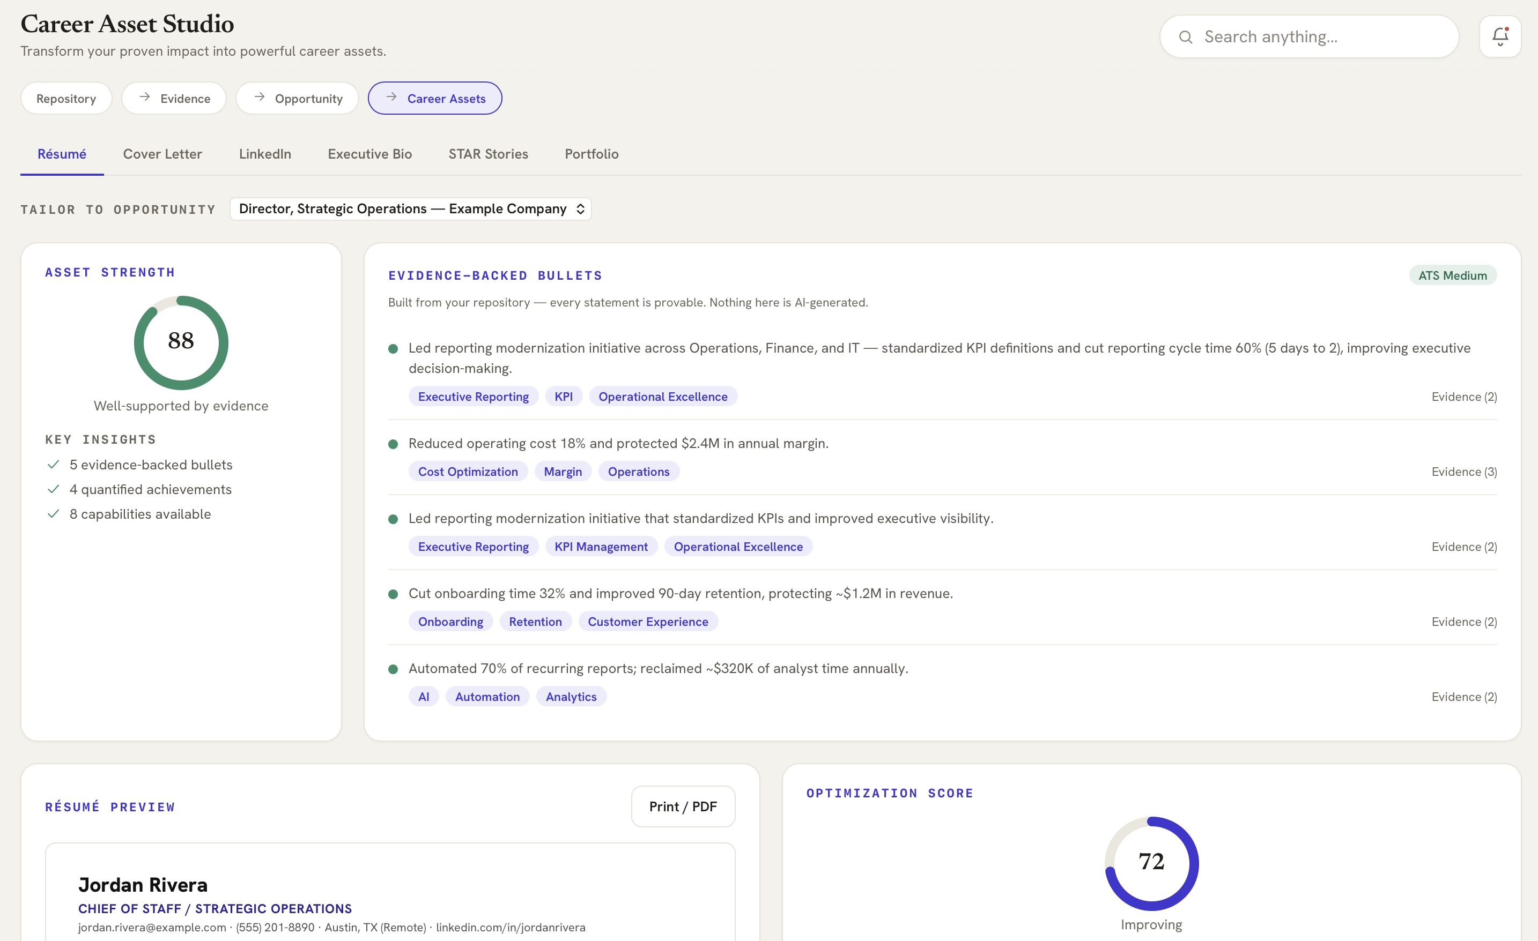The width and height of the screenshot is (1538, 941).
Task: Go to the Repository step
Action: coord(66,99)
